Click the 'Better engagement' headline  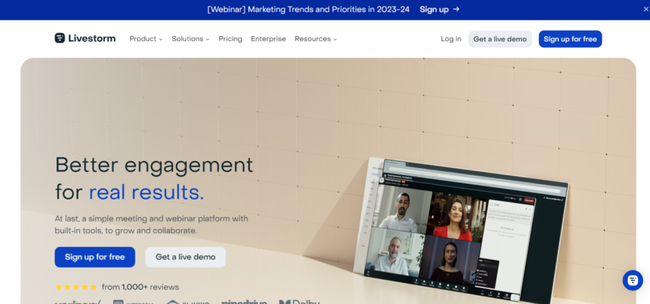(x=154, y=165)
